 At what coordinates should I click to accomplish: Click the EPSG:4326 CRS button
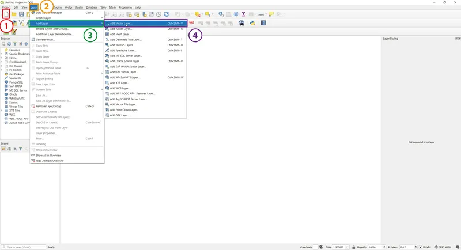[443, 247]
